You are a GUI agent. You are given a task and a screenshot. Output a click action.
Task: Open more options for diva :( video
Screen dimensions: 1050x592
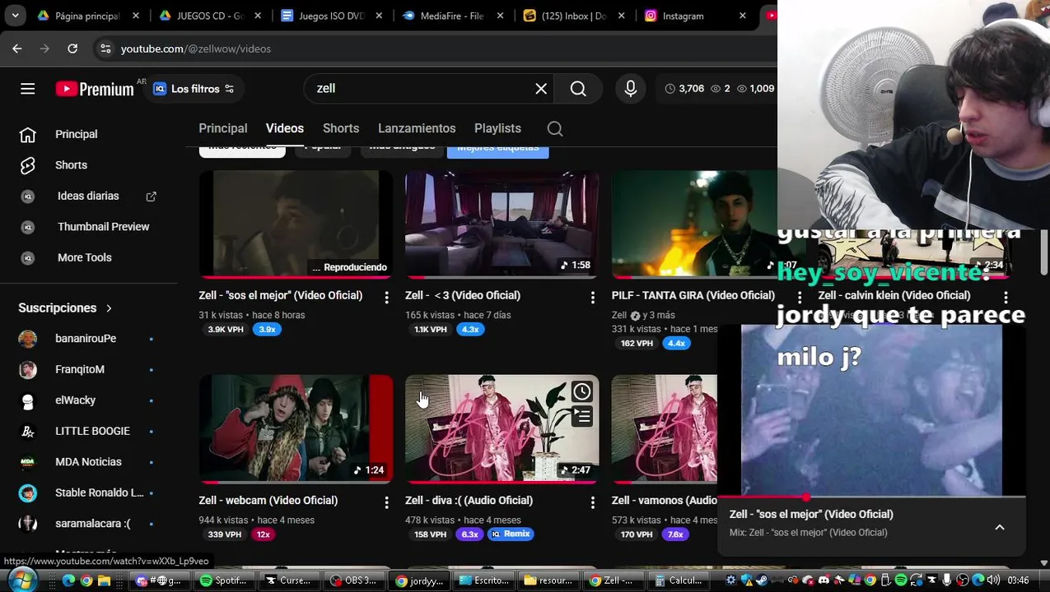pyautogui.click(x=592, y=502)
